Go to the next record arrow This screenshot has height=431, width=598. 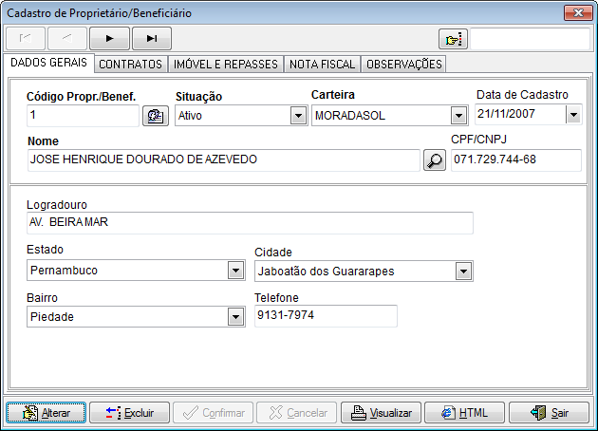tap(109, 39)
